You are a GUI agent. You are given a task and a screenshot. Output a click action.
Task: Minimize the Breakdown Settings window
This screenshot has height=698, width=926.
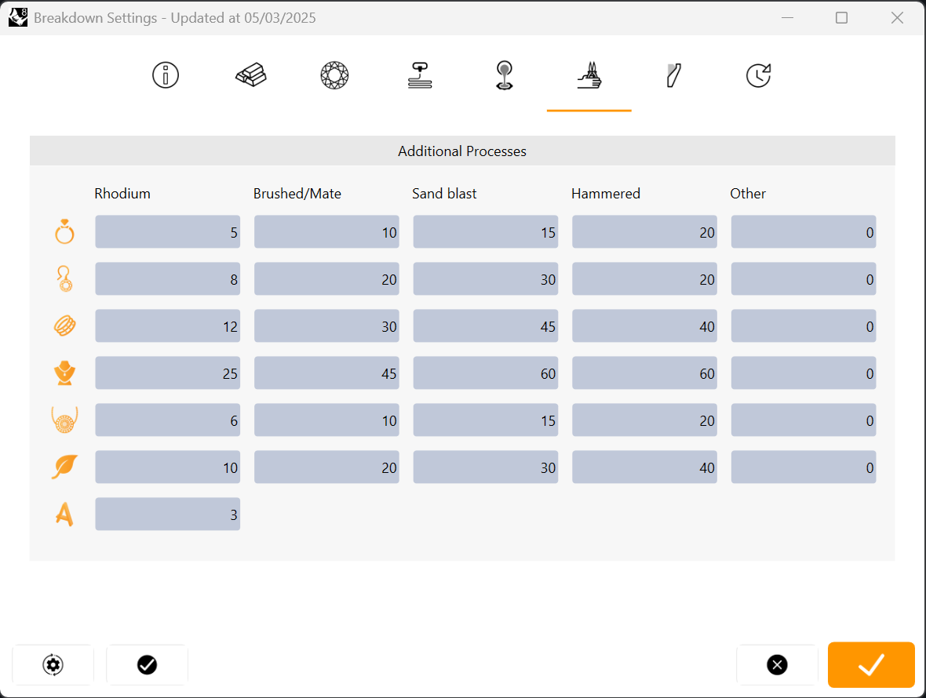[x=787, y=18]
